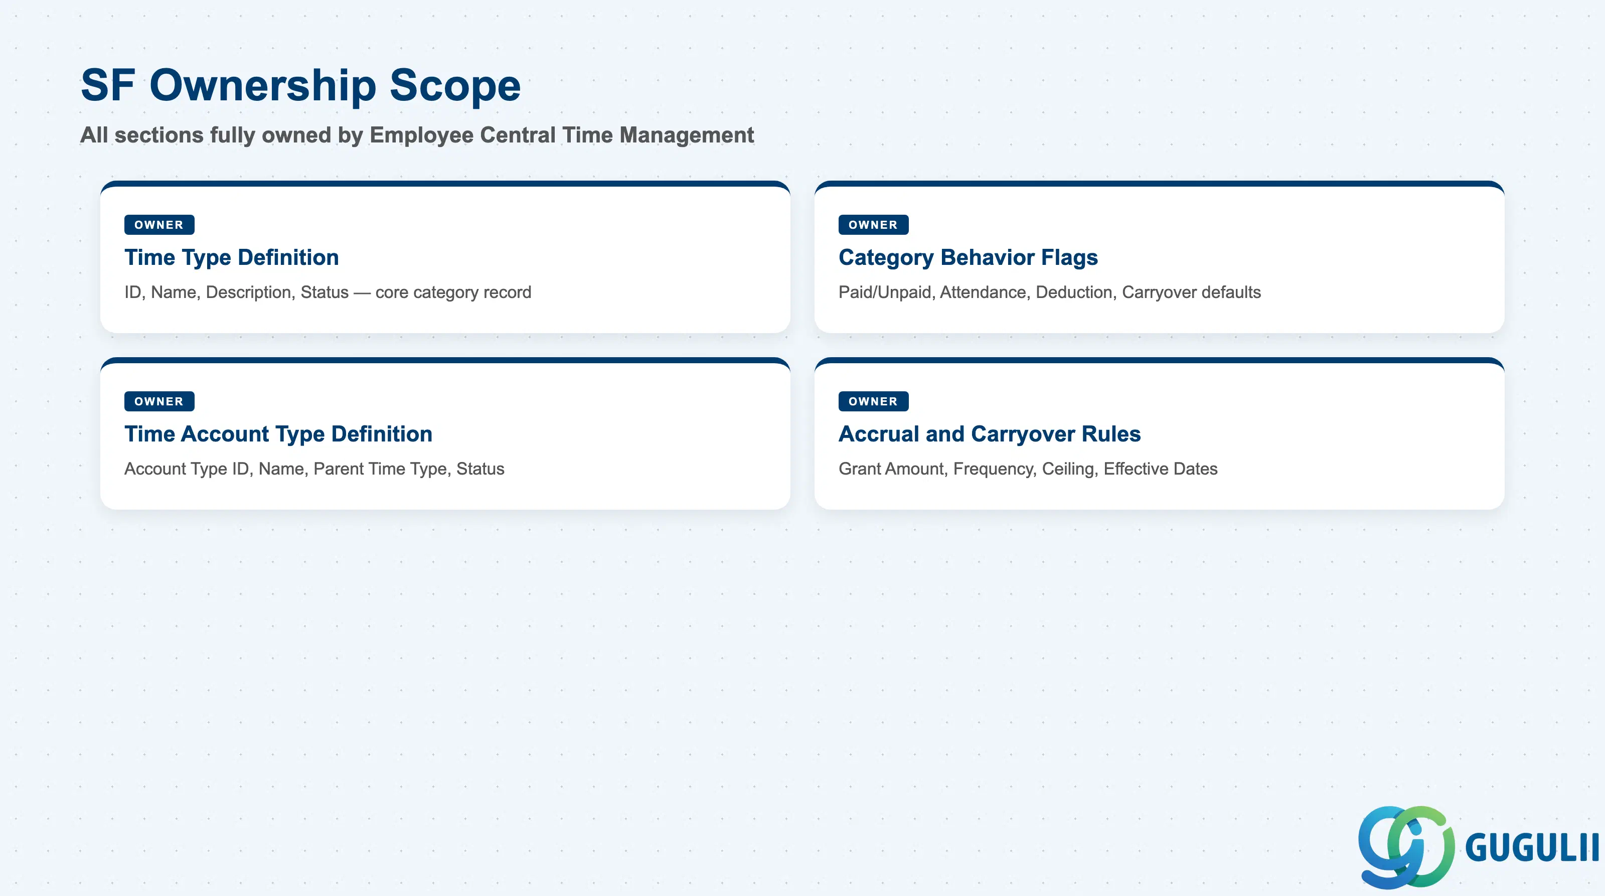The height and width of the screenshot is (896, 1605).
Task: Click the OWNER badge above Category Behavior Flags
Action: pyautogui.click(x=874, y=225)
